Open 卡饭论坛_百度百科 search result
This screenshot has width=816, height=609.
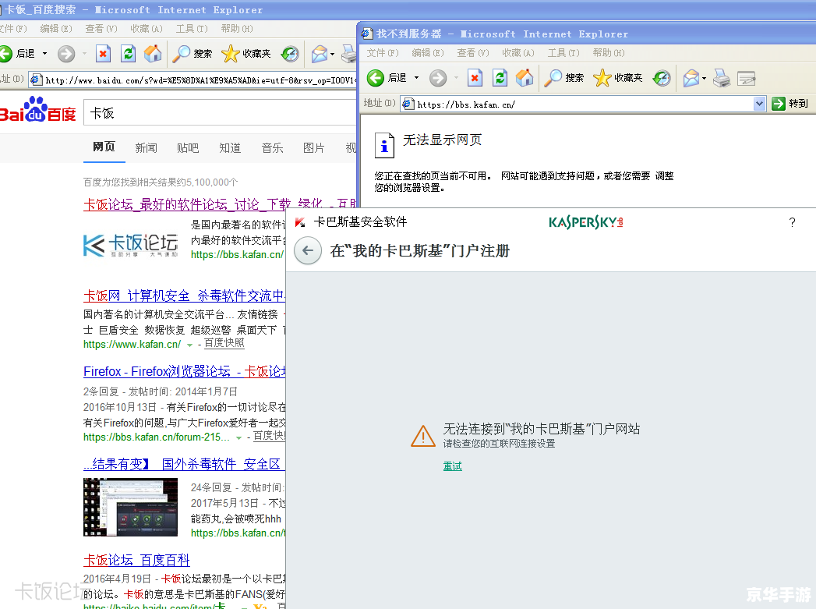[136, 560]
